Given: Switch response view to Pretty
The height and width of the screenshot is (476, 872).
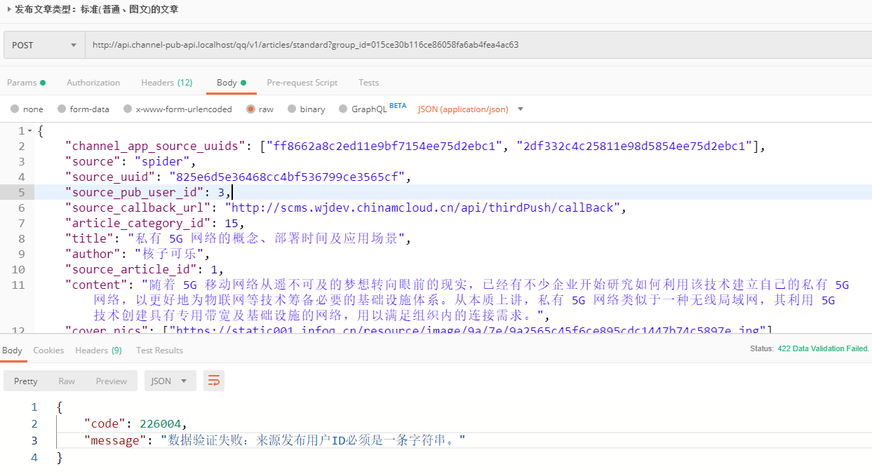Looking at the screenshot, I should point(26,381).
